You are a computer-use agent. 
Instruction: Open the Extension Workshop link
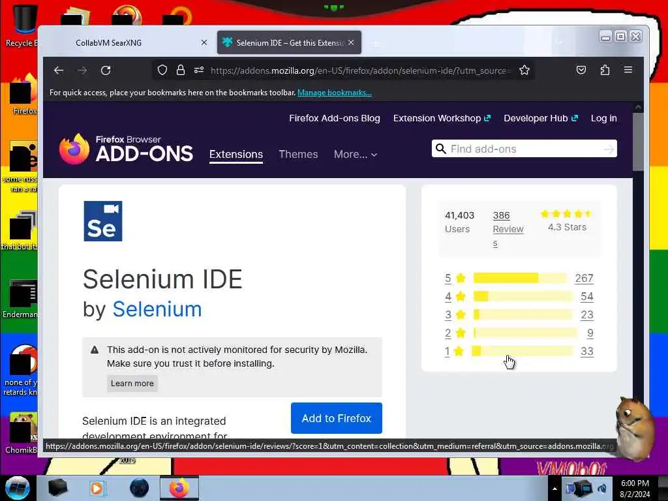pos(442,119)
